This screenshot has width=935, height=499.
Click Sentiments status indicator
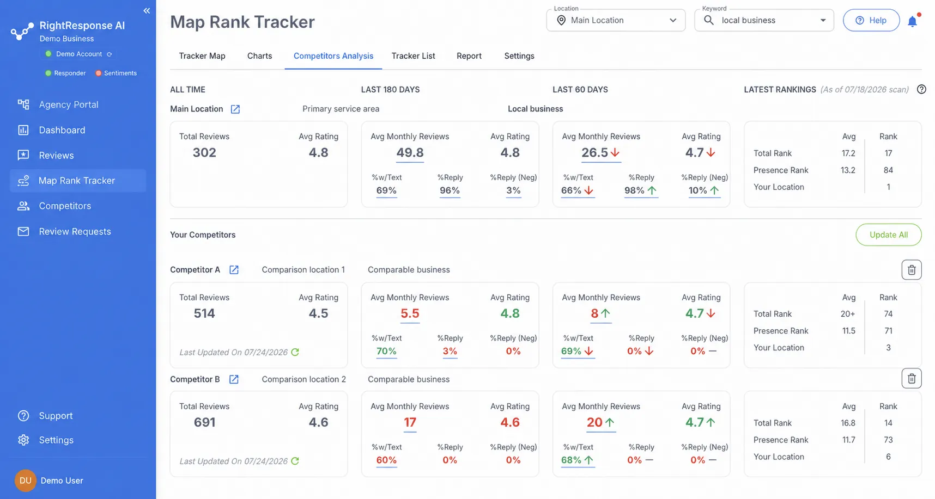pos(116,73)
